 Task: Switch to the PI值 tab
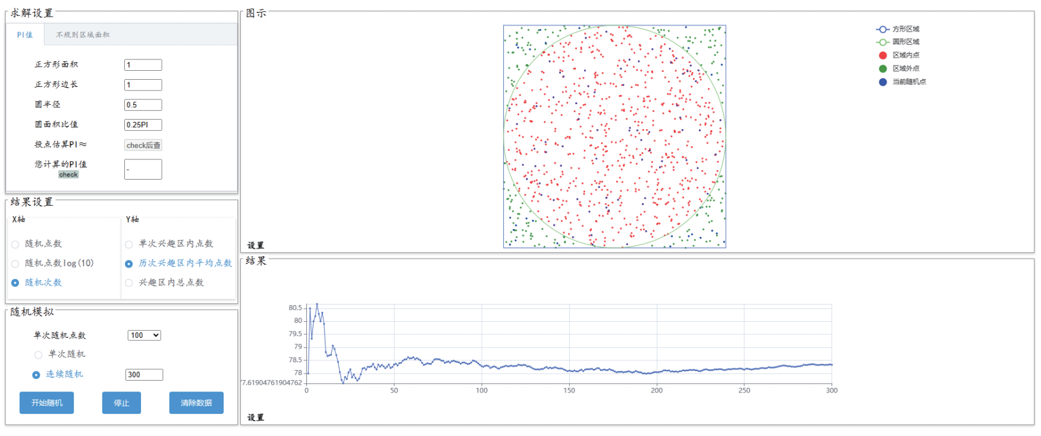25,35
